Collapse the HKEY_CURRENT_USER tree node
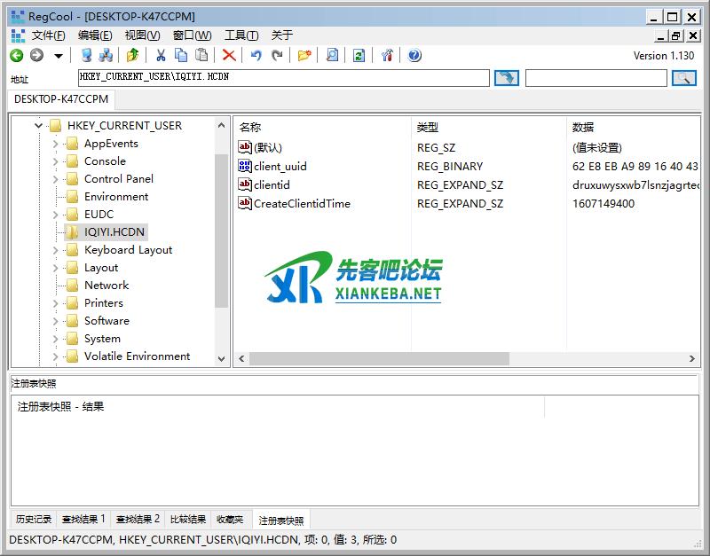Viewport: 710px width, 556px height. (38, 126)
